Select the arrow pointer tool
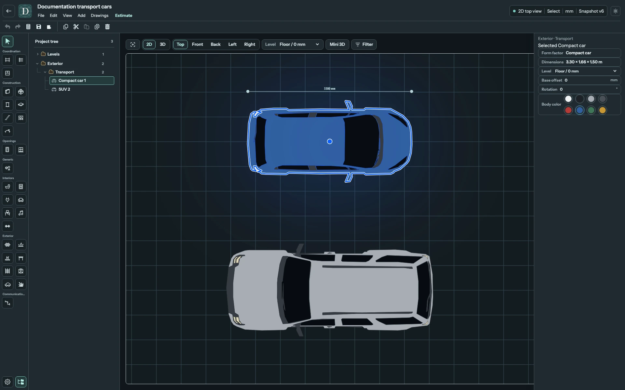Image resolution: width=625 pixels, height=390 pixels. [7, 41]
